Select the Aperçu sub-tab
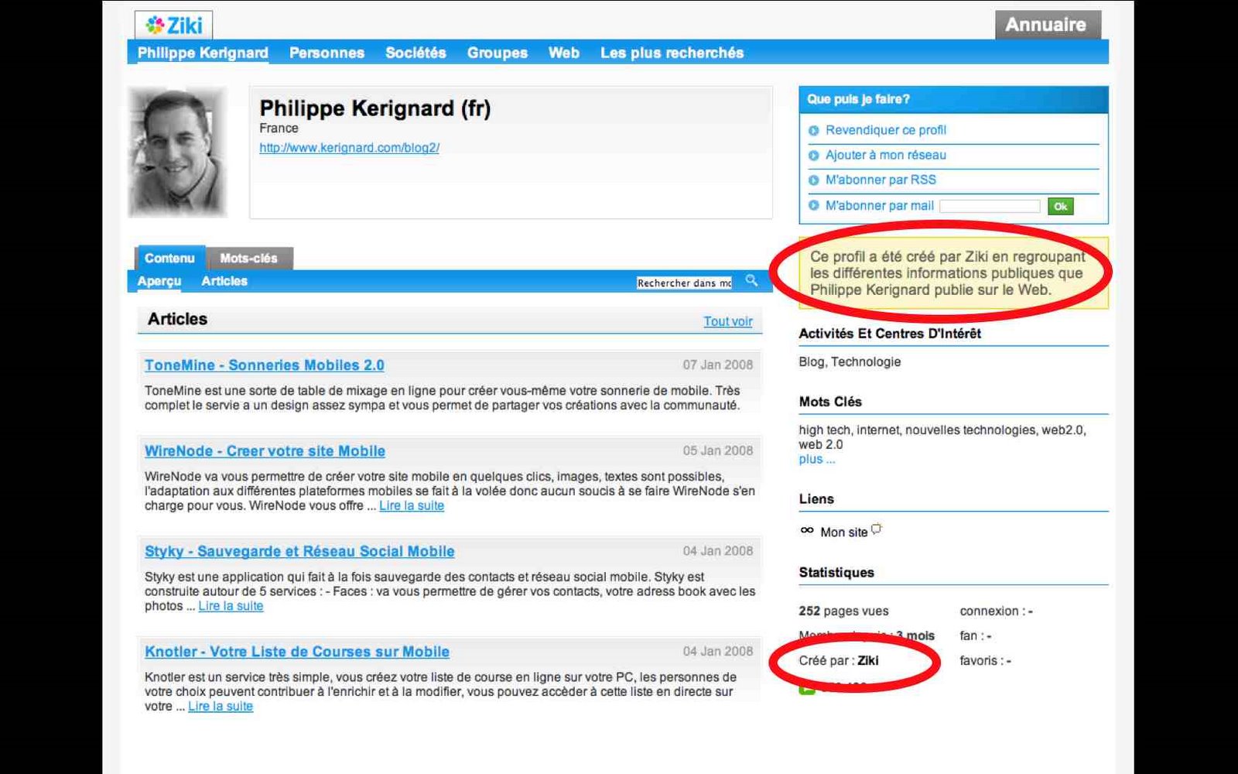The height and width of the screenshot is (774, 1238). 159,281
